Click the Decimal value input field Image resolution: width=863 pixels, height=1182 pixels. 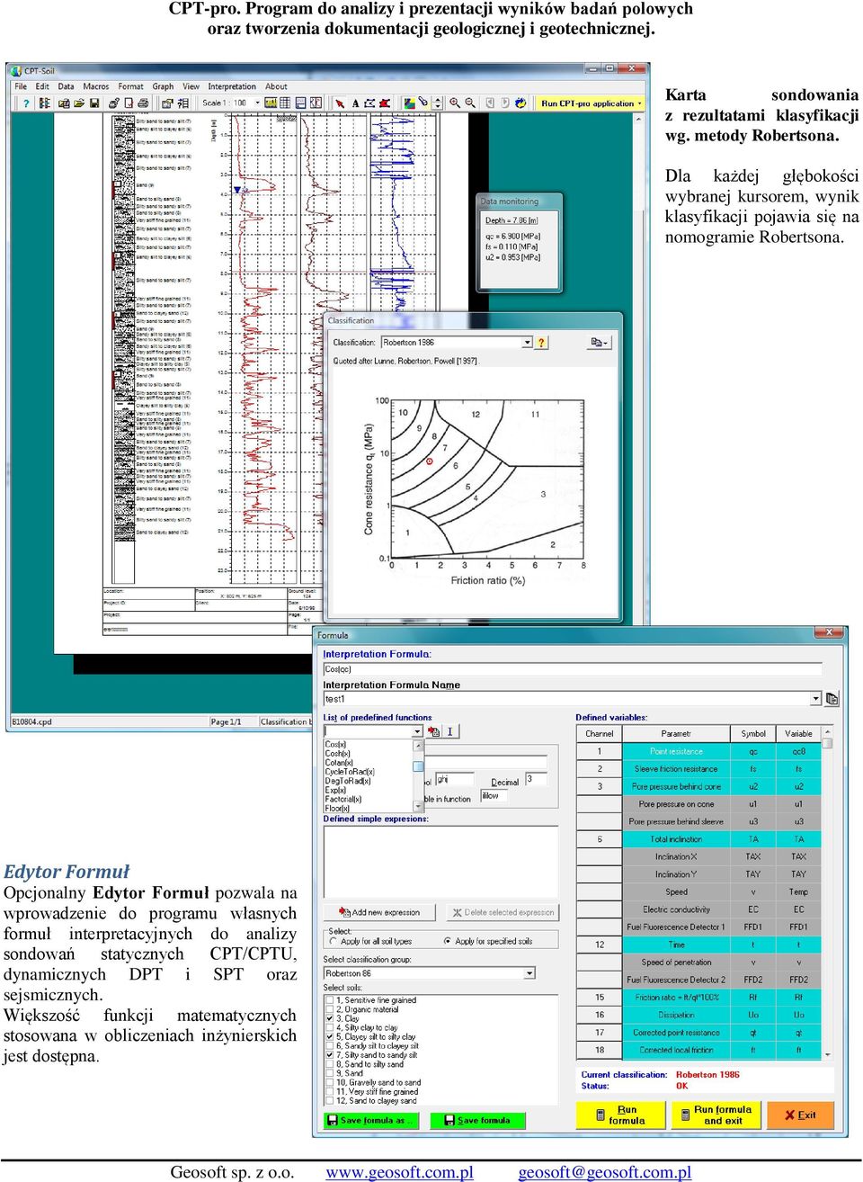click(x=537, y=780)
